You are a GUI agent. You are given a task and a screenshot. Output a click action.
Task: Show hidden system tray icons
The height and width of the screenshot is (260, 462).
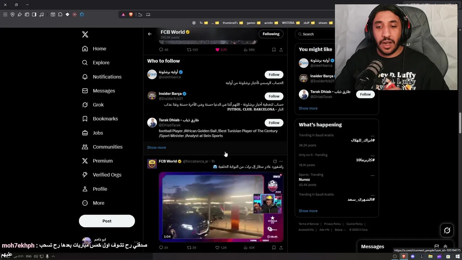click(53, 256)
